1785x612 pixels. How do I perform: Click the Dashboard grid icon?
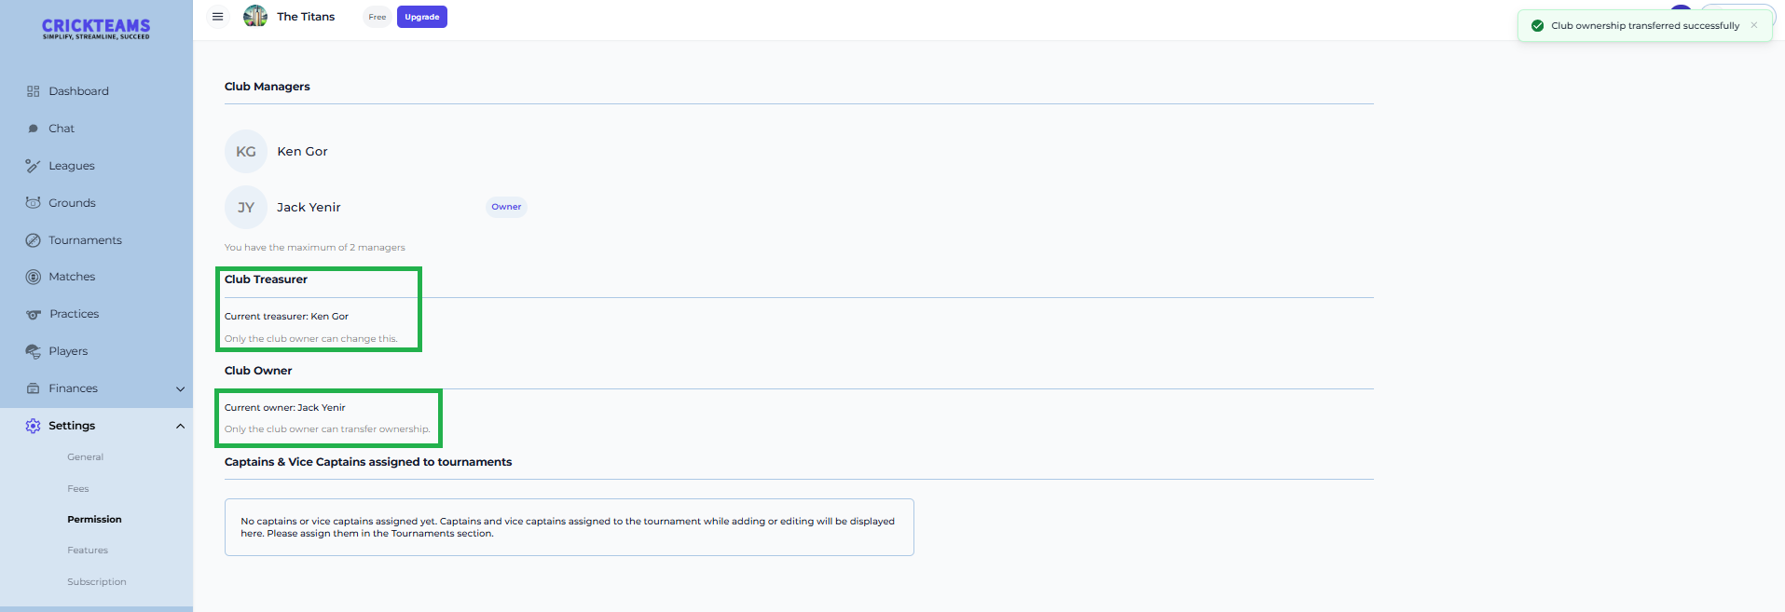[34, 91]
